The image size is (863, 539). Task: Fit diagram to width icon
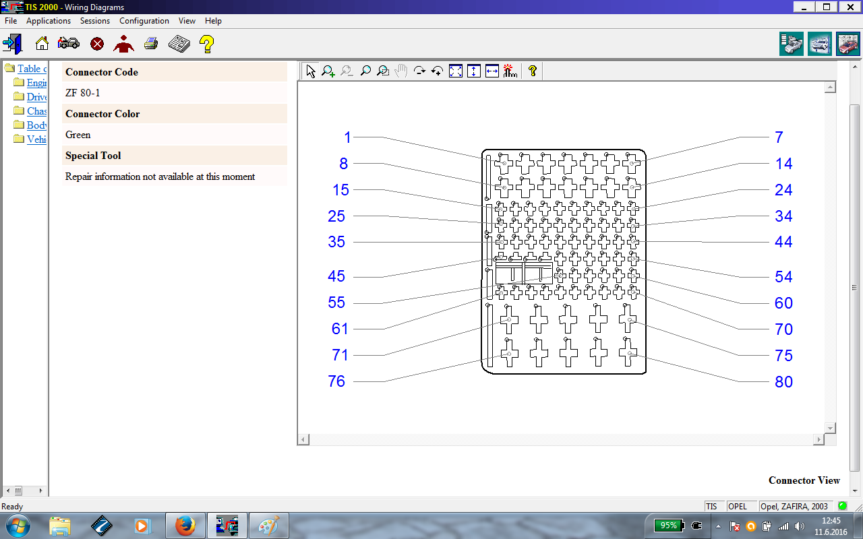pos(492,71)
